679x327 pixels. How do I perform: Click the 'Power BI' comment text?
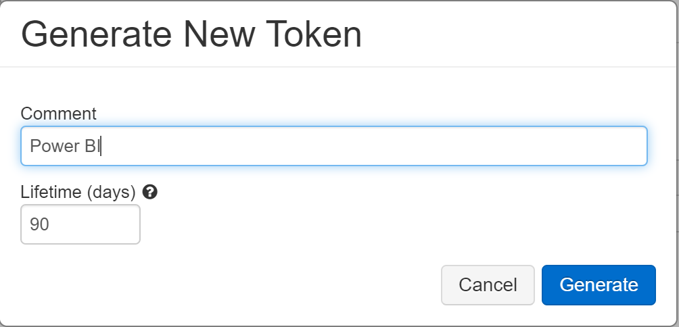click(65, 146)
